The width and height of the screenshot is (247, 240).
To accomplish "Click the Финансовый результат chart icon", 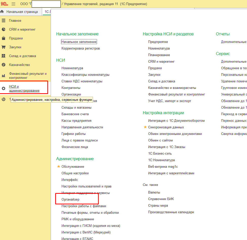I will (x=4, y=76).
